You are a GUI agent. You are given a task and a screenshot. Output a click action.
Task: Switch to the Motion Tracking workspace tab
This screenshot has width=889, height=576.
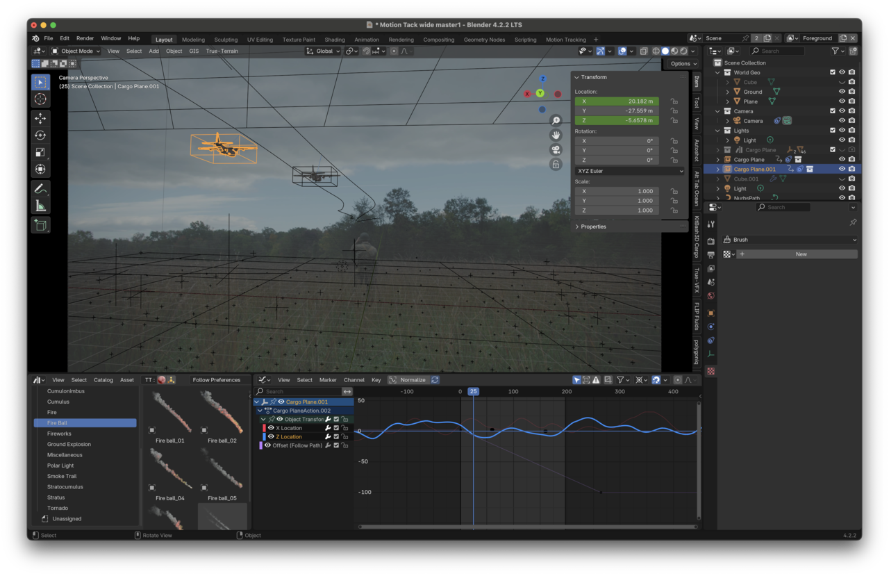[x=565, y=40]
